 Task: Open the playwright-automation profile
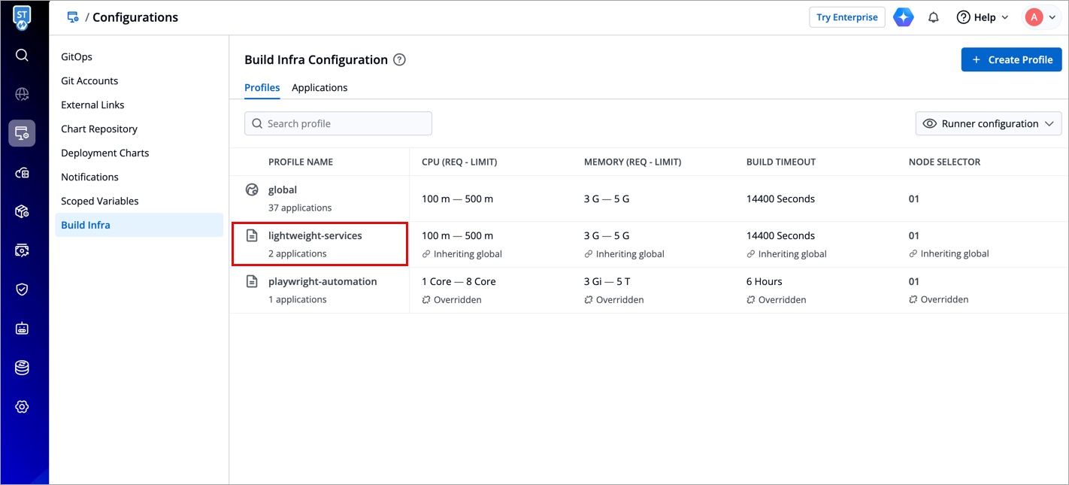tap(323, 282)
